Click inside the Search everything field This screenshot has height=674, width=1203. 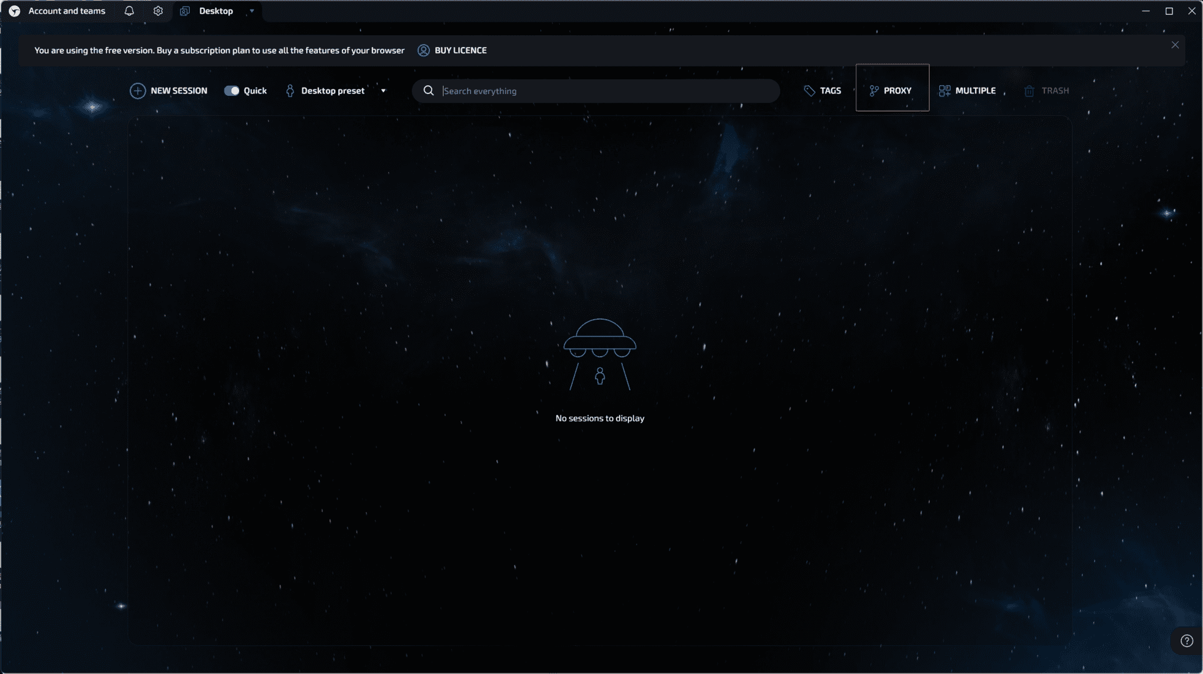(x=587, y=90)
